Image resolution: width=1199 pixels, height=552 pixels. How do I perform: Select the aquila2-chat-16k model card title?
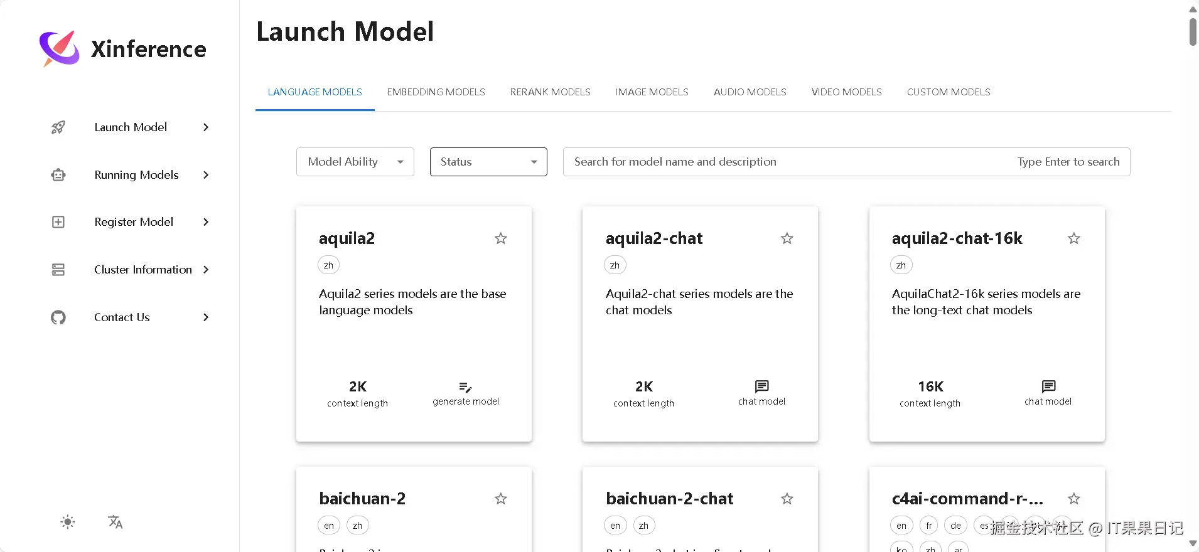click(x=957, y=238)
